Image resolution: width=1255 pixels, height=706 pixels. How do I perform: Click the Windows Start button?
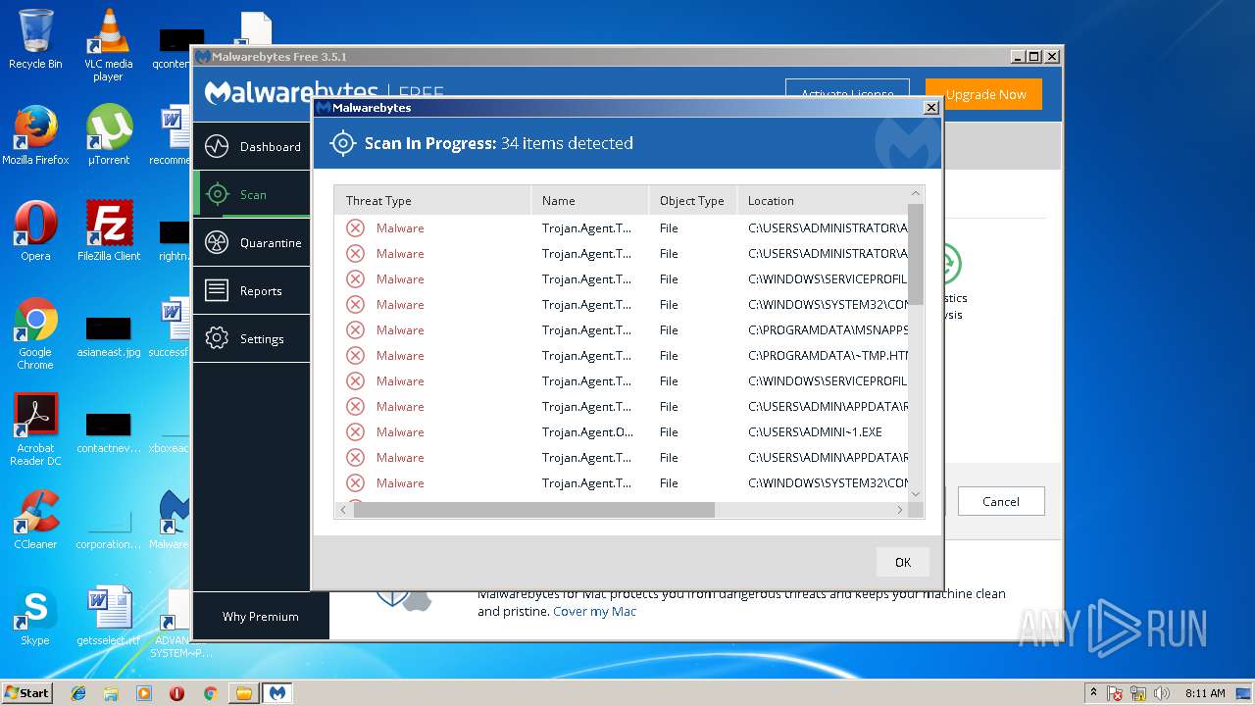tap(26, 692)
